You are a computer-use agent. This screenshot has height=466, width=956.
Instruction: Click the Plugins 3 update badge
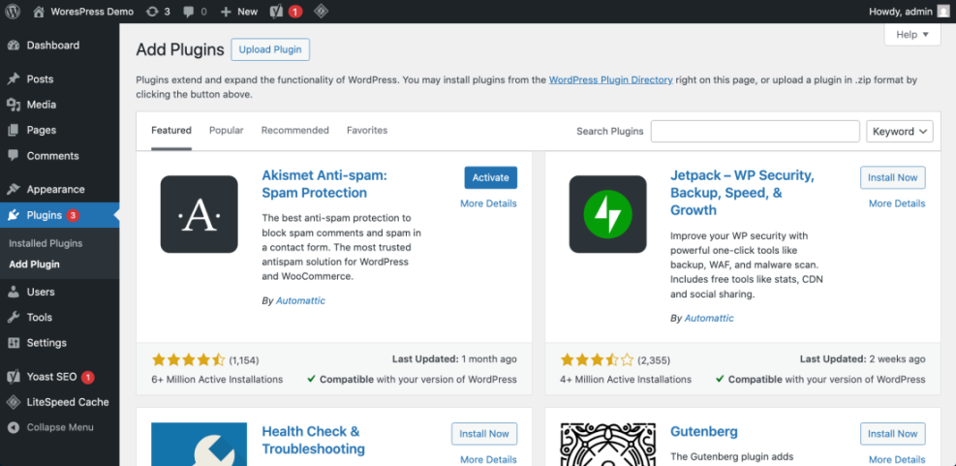coord(74,215)
